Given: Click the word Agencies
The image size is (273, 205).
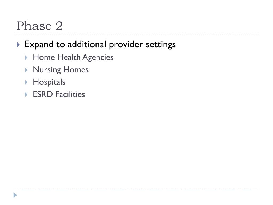Looking at the screenshot, I should 98,58.
